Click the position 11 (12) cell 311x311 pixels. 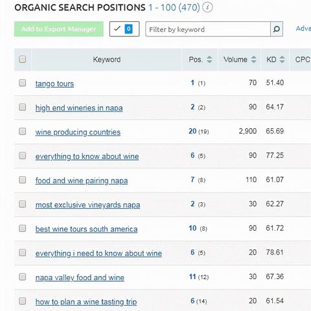[199, 277]
